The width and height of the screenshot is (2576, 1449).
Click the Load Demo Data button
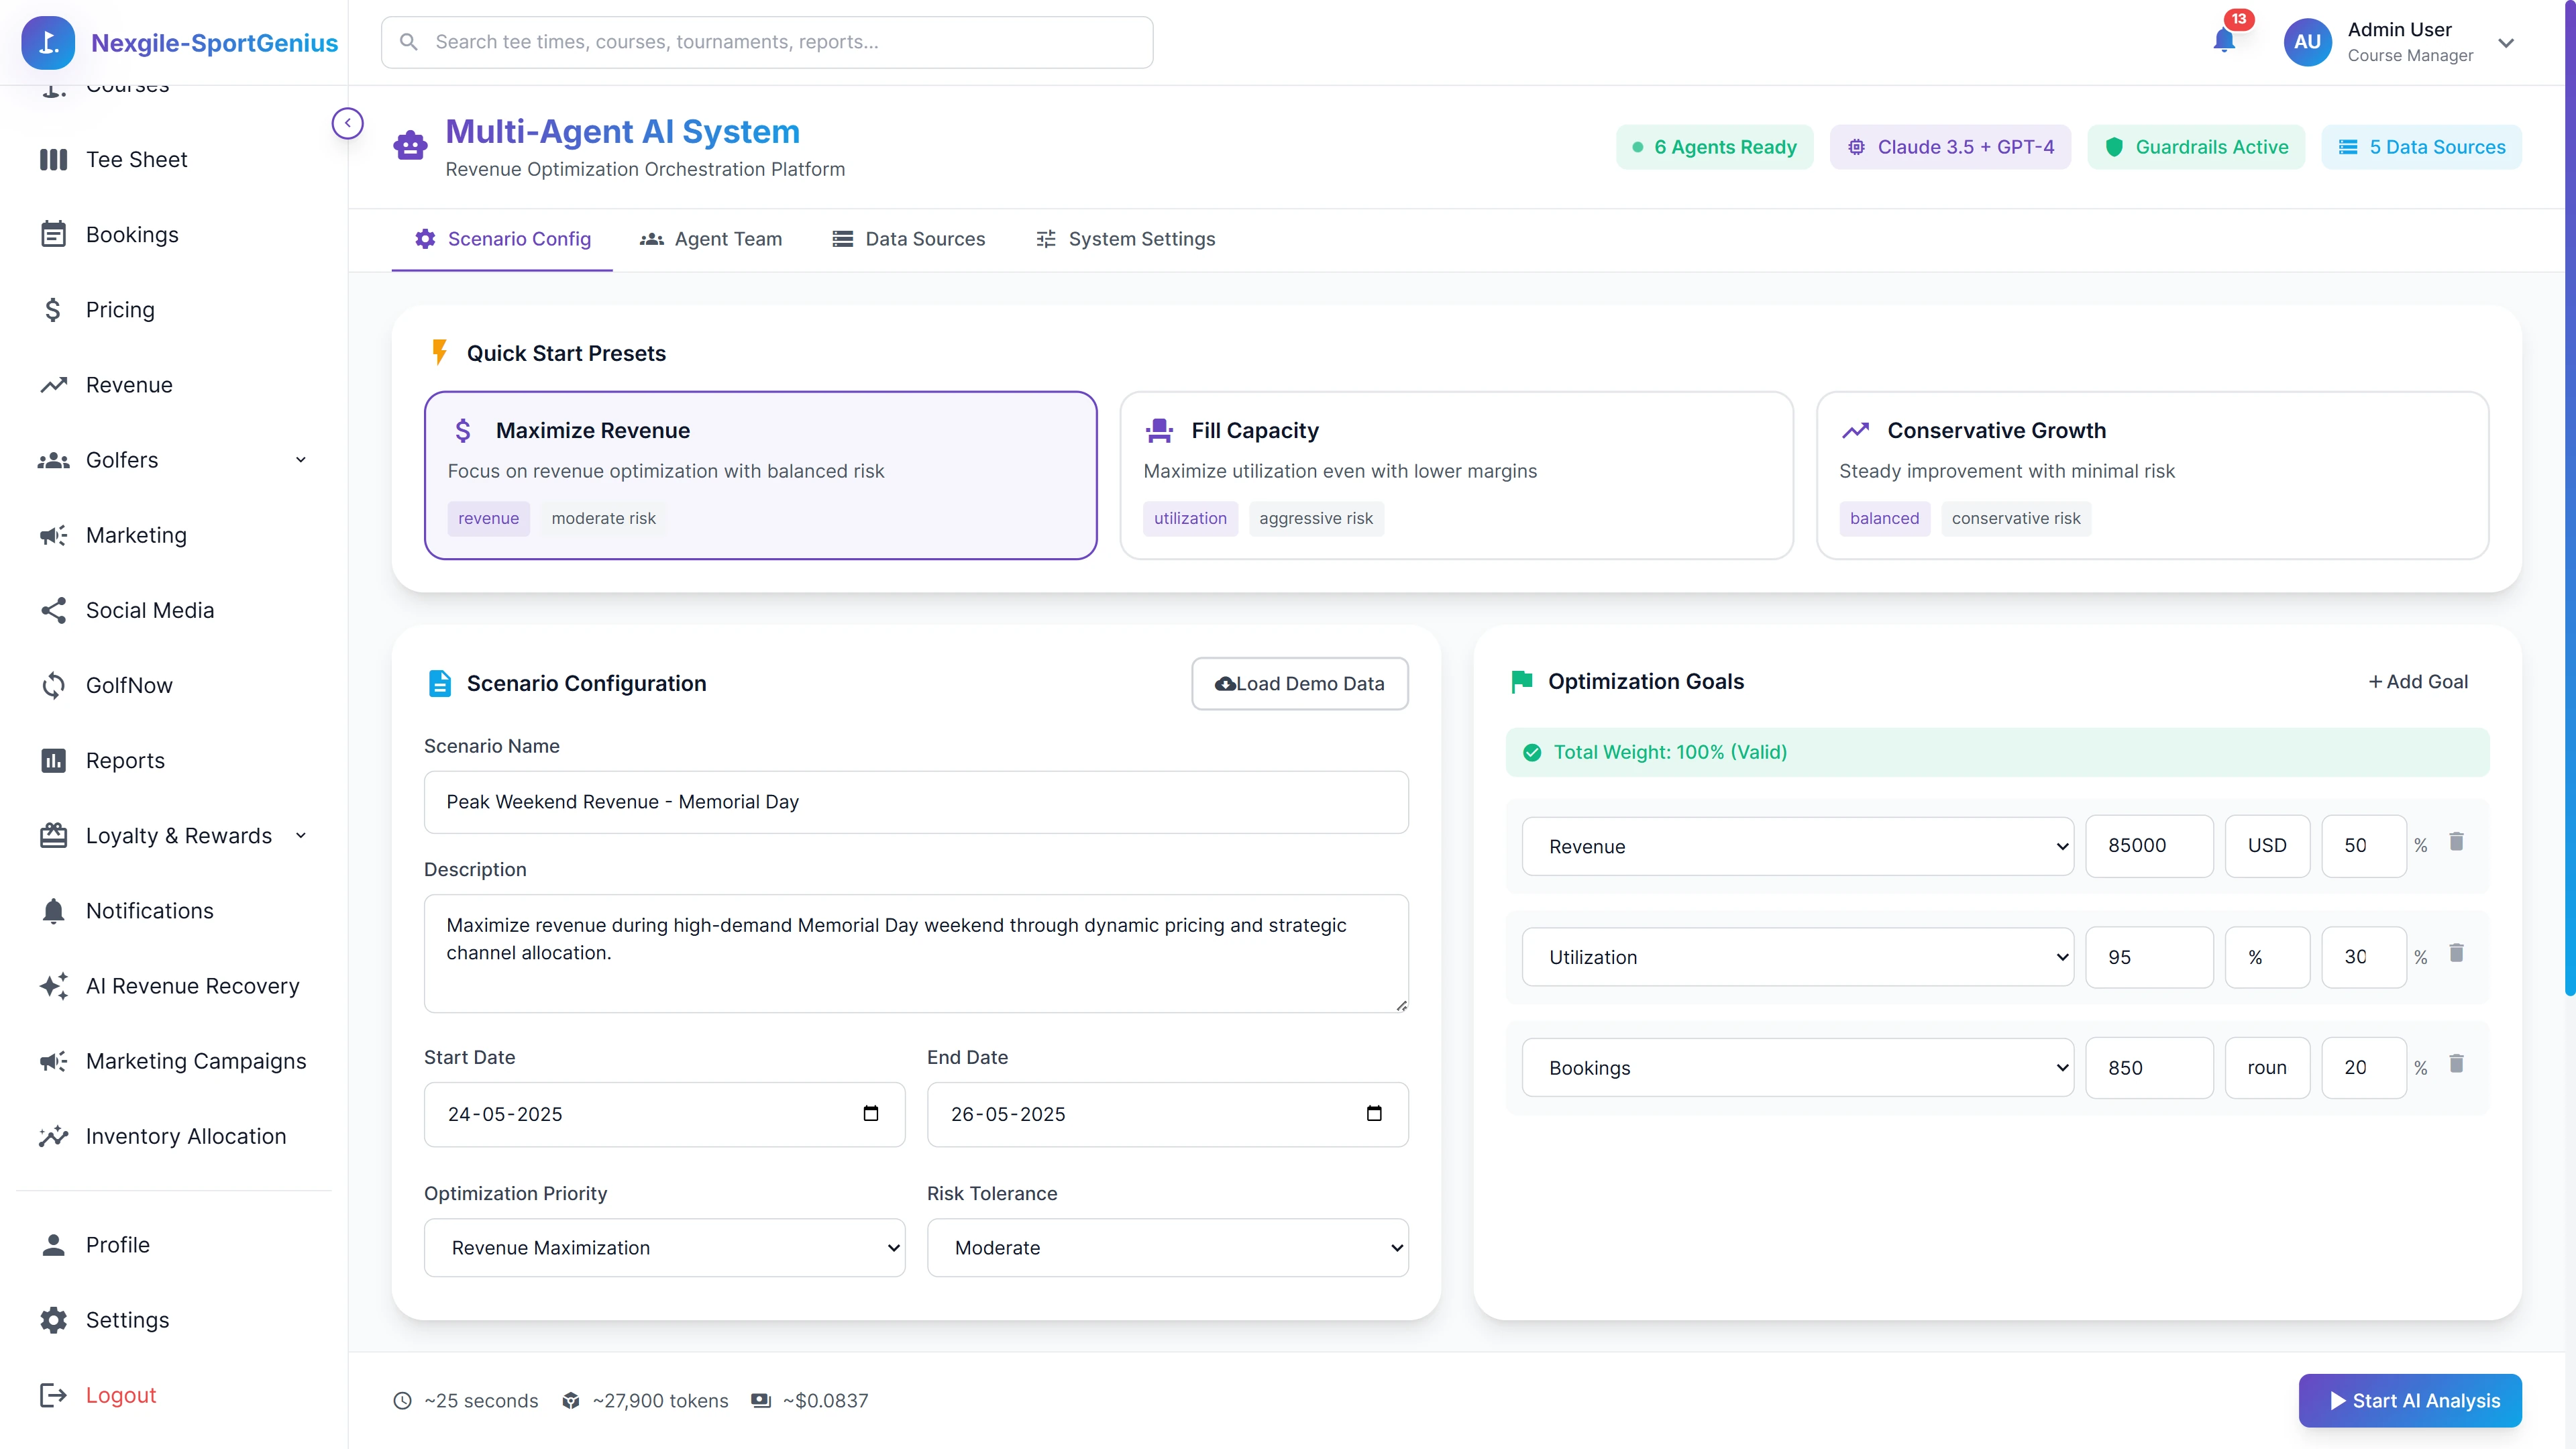point(1299,683)
